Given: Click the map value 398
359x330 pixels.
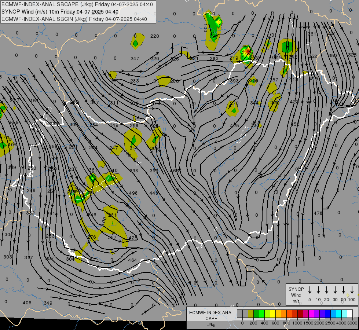Looking at the screenshot, I should pos(134,170).
